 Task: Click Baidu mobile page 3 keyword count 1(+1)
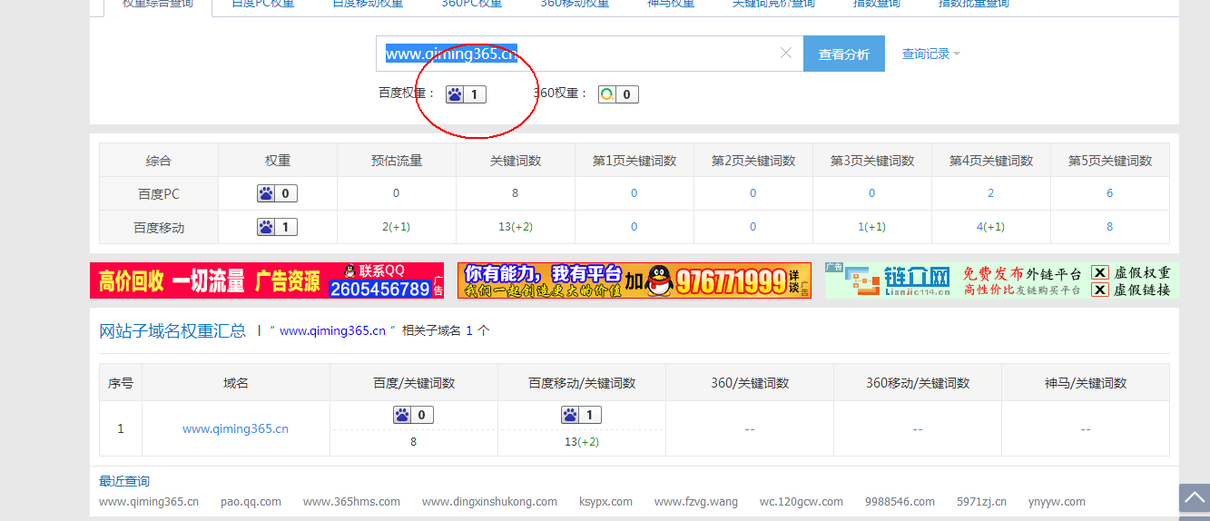pos(871,227)
